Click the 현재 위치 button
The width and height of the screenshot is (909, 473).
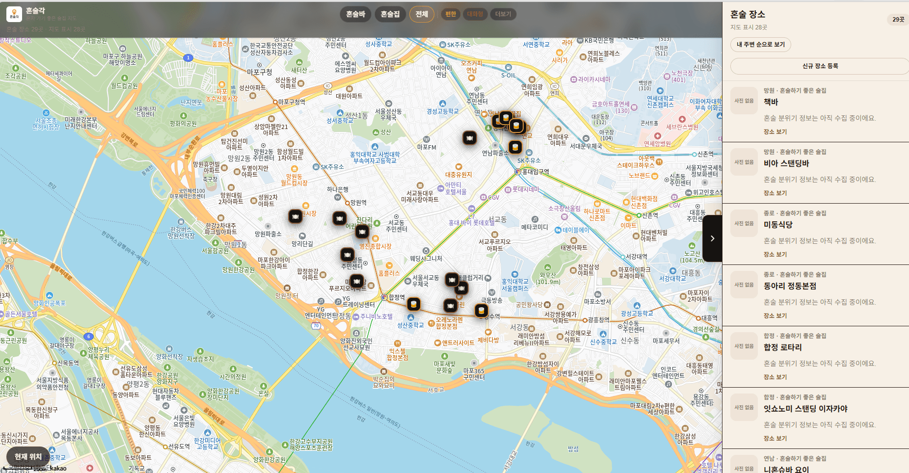(28, 457)
